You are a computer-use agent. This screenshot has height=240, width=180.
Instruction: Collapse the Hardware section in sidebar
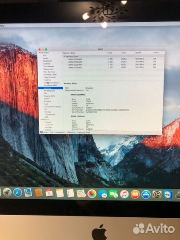[40, 52]
